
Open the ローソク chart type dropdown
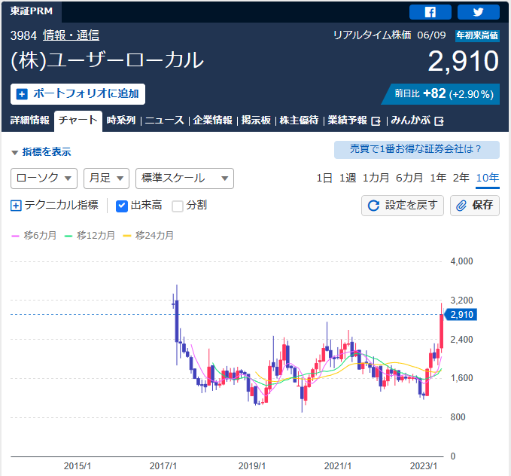tap(44, 178)
